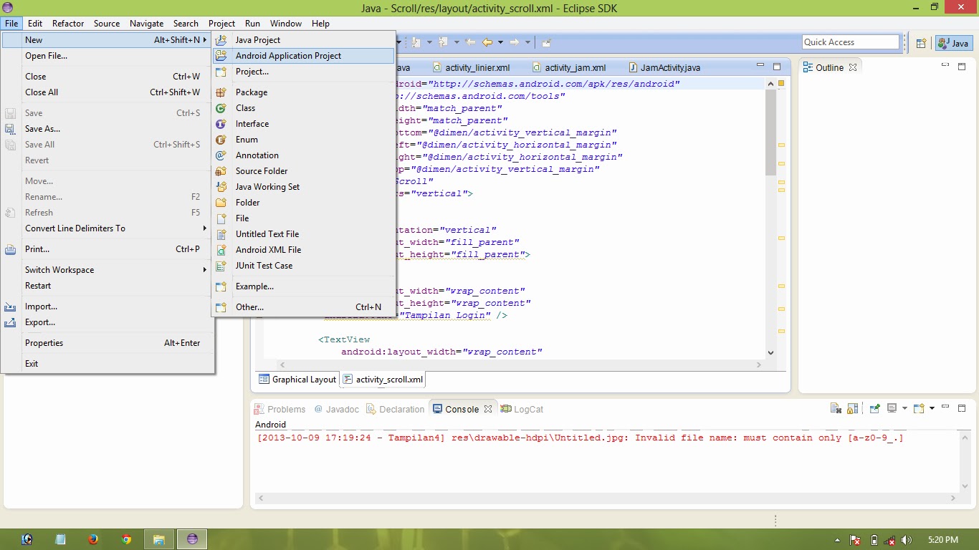Click the Untitled Text File icon
Image resolution: width=979 pixels, height=550 pixels.
[221, 234]
